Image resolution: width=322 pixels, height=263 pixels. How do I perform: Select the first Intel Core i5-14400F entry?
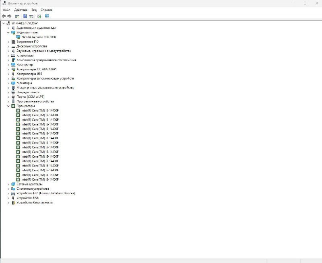click(x=40, y=111)
